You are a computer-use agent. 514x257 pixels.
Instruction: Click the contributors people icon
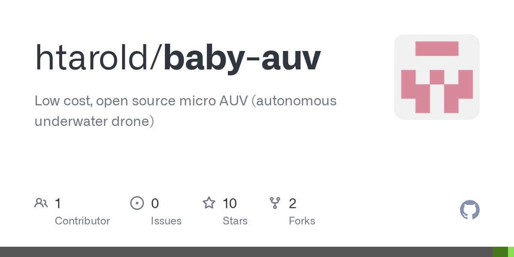point(41,203)
